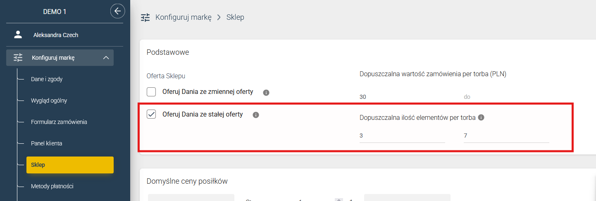Open info icon for Oferuj Dania ze zmiennej oferty
Viewport: 596px width, 201px height.
pyautogui.click(x=266, y=93)
